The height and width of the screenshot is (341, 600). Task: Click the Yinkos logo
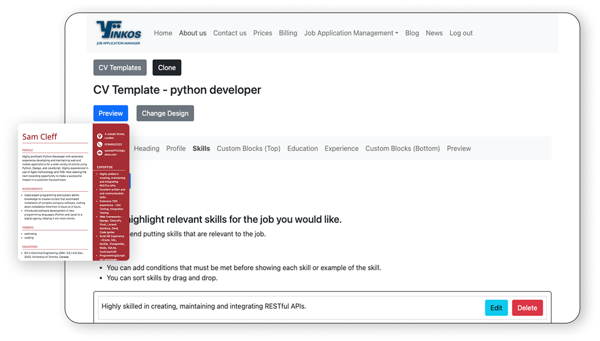pyautogui.click(x=118, y=33)
